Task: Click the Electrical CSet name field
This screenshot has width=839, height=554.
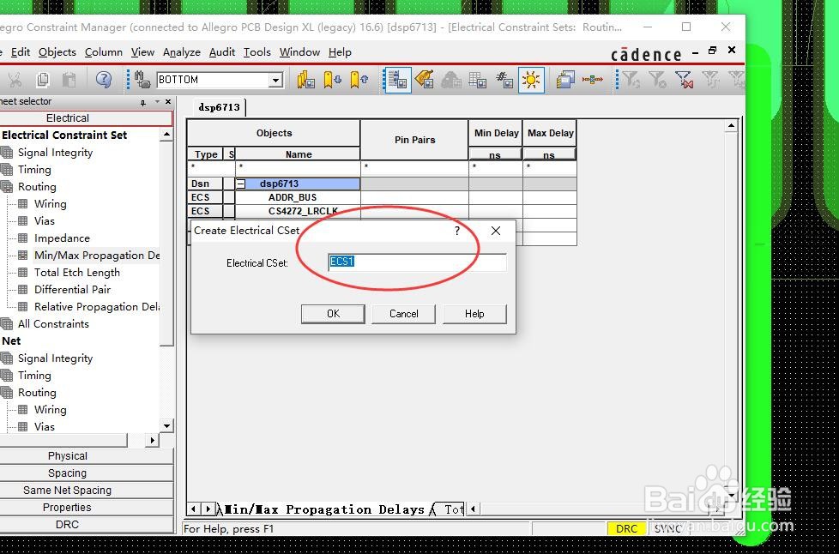Action: click(417, 262)
